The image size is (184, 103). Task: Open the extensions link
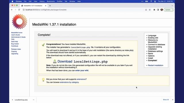pos(81,79)
